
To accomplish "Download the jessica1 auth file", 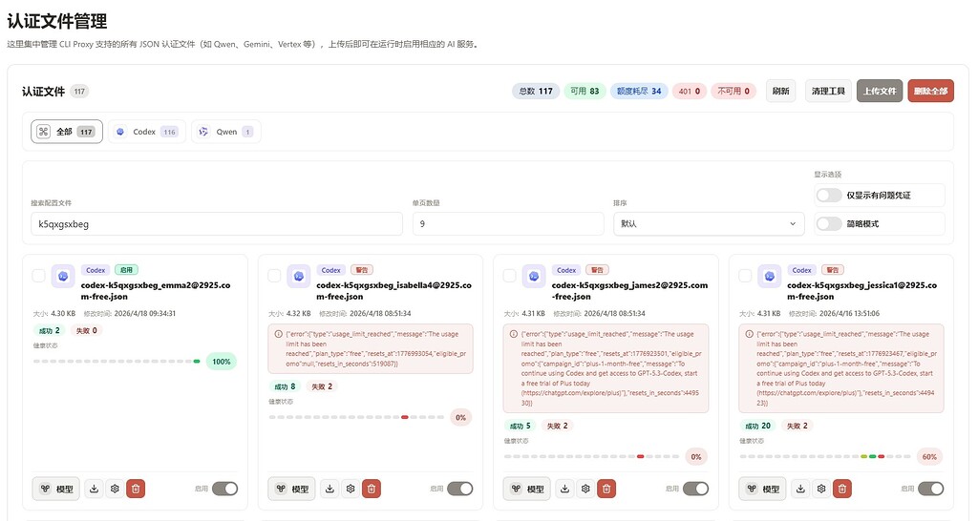I will click(x=801, y=489).
